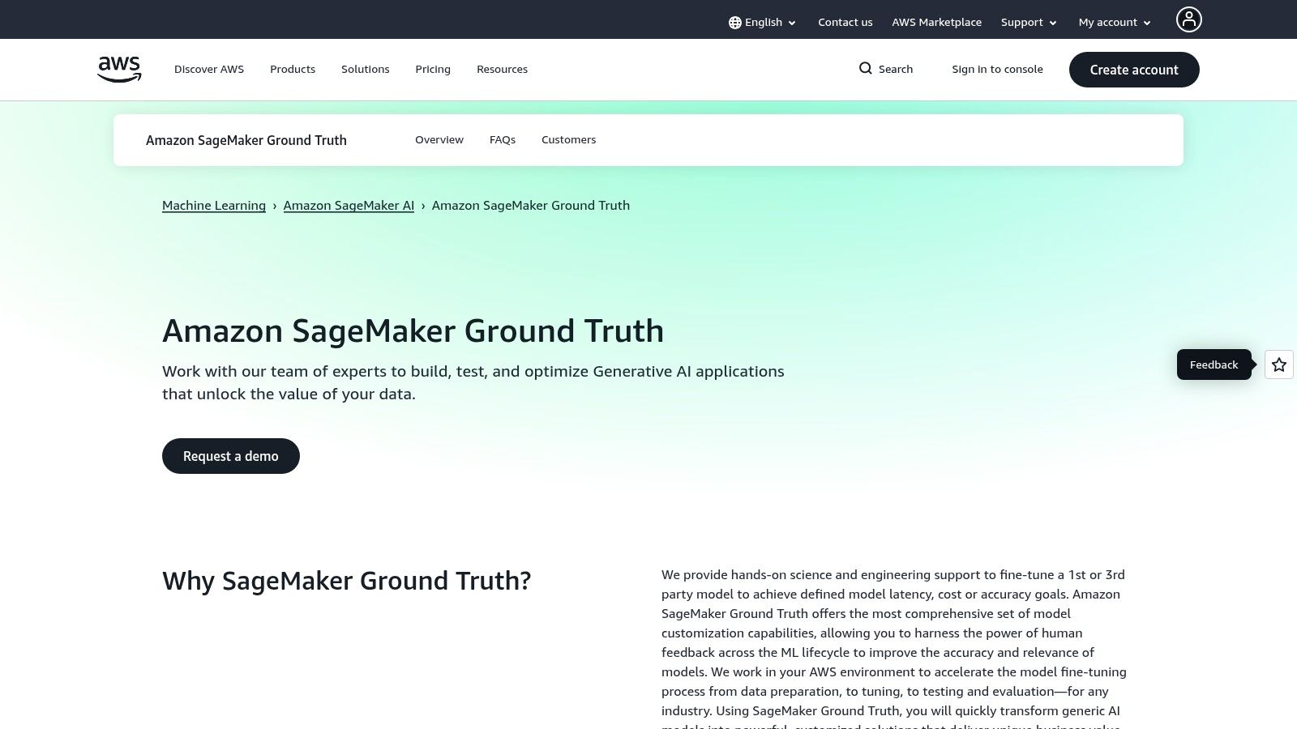Open the Amazon SageMaker AI breadcrumb link
Screen dimensions: 1297x729
[349, 205]
